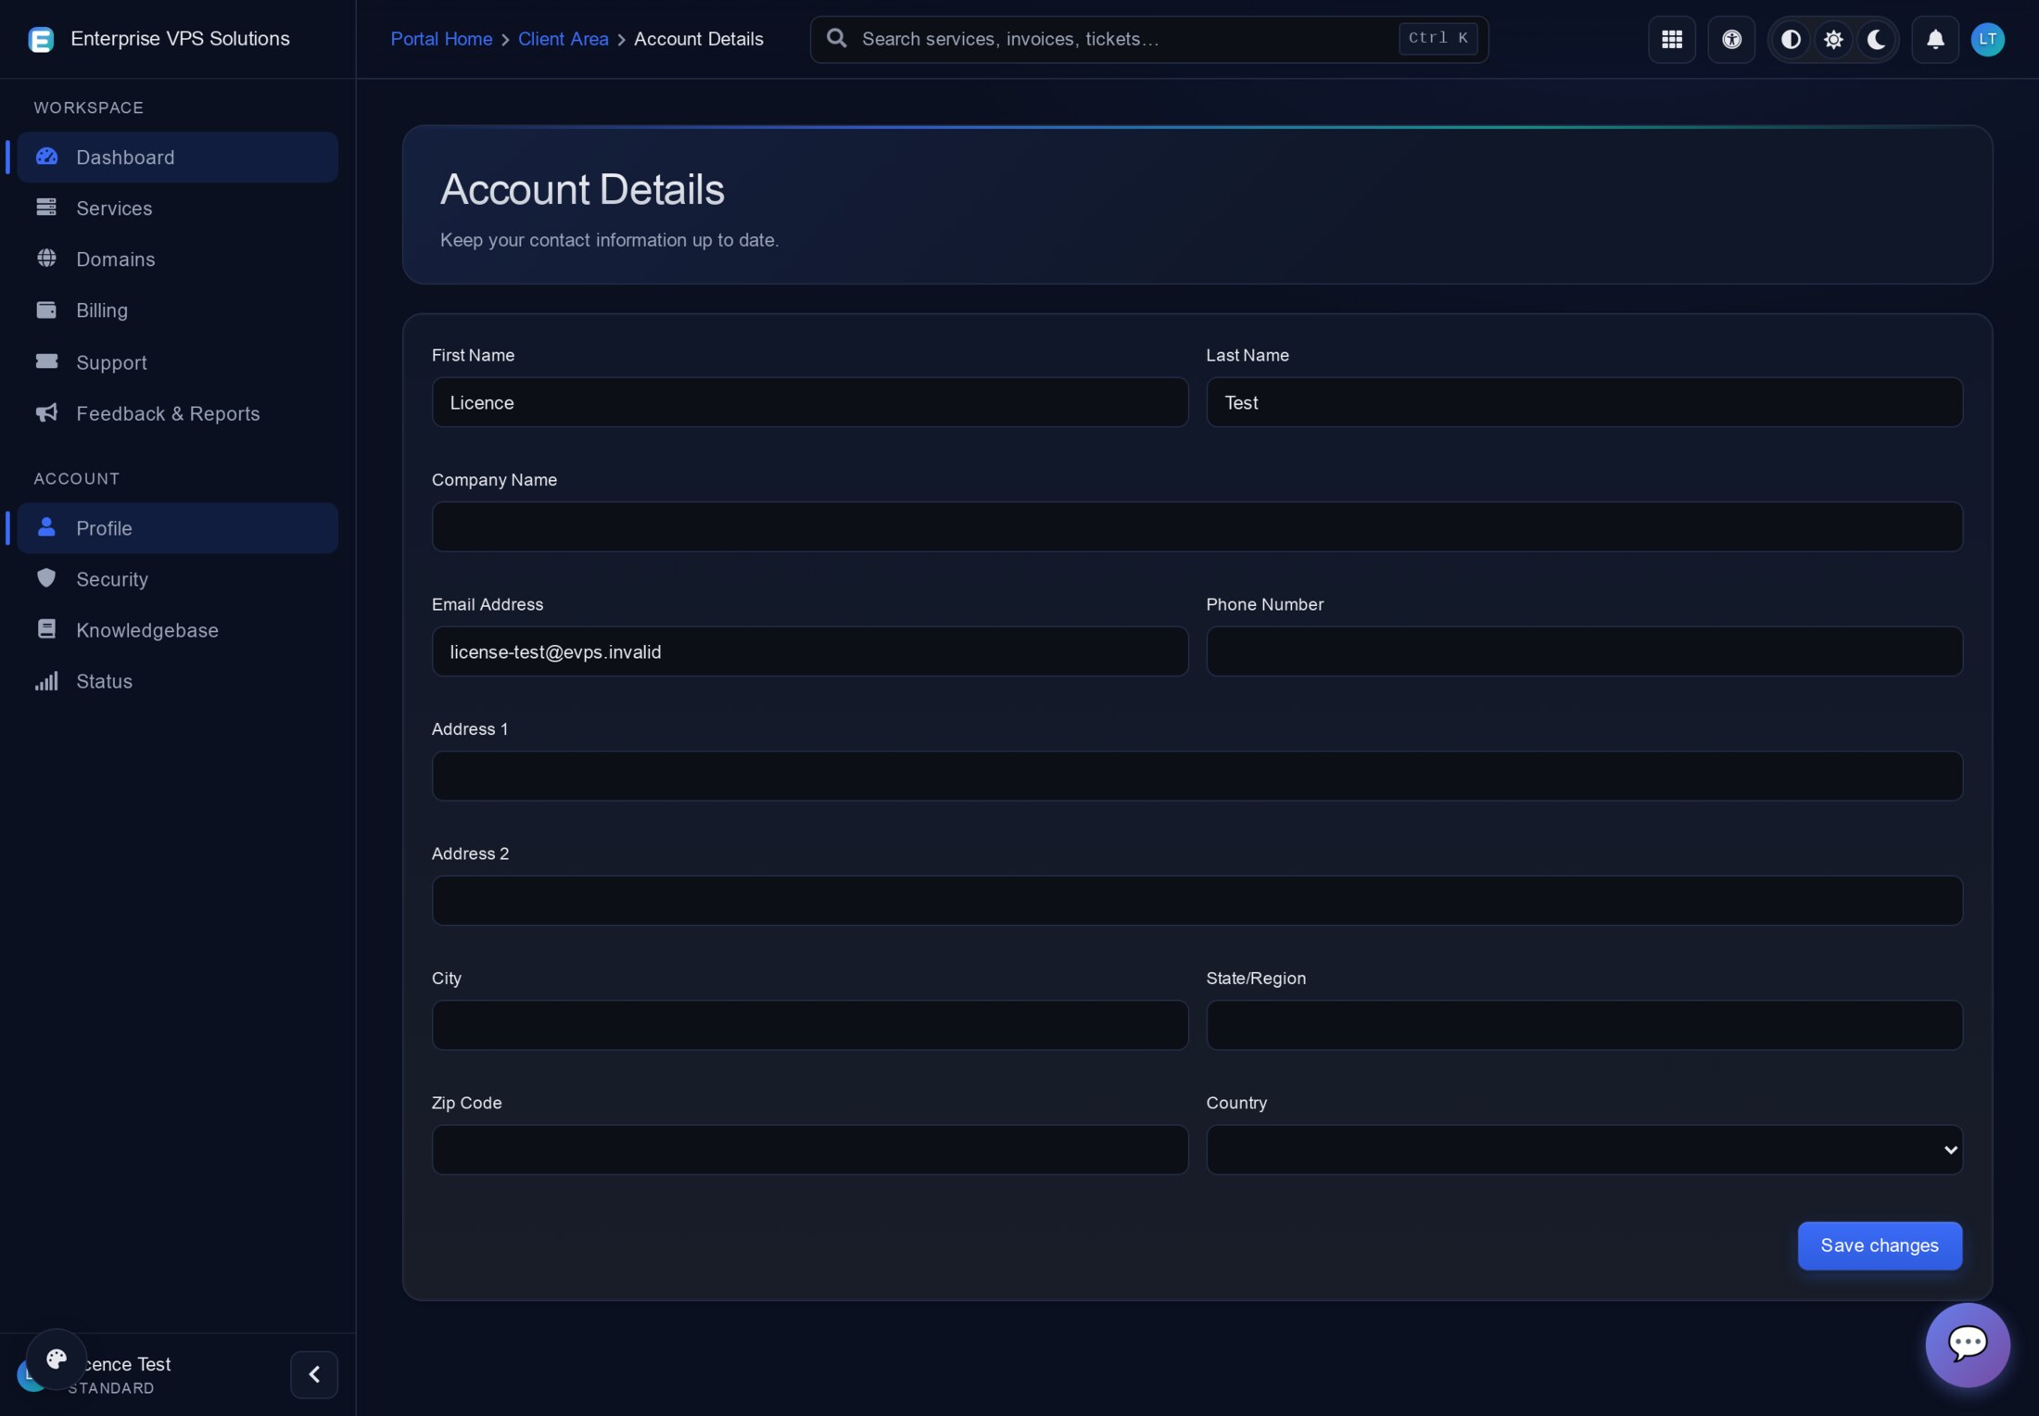The height and width of the screenshot is (1416, 2039).
Task: Select Knowledgebase in the sidebar
Action: pos(178,629)
